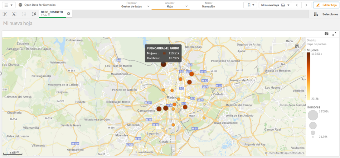Click the map home reset icon
The height and width of the screenshot is (158, 340).
pos(297,46)
